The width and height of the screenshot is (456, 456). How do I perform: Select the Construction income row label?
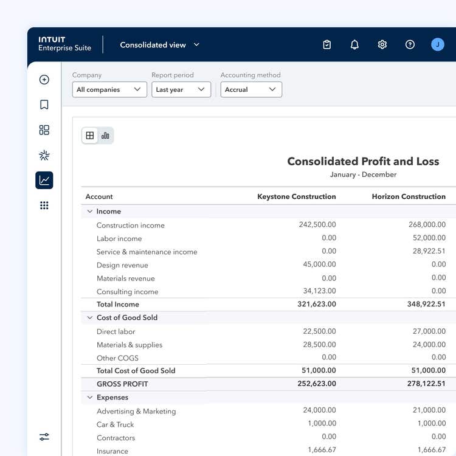(130, 226)
